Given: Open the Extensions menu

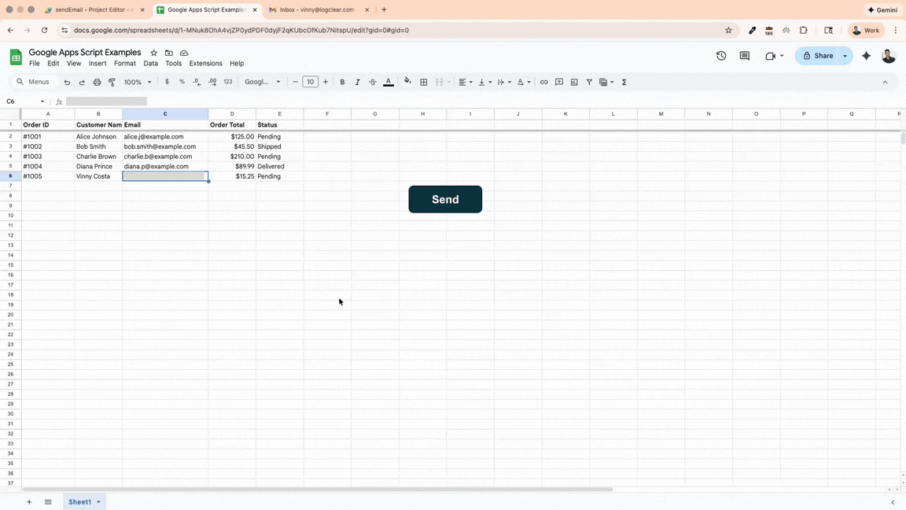Looking at the screenshot, I should click(x=205, y=63).
